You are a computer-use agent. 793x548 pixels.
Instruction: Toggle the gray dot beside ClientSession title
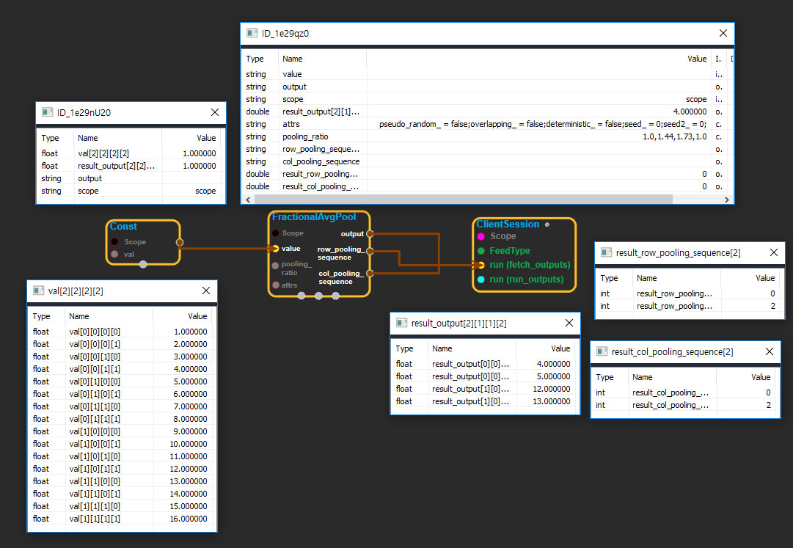point(547,224)
